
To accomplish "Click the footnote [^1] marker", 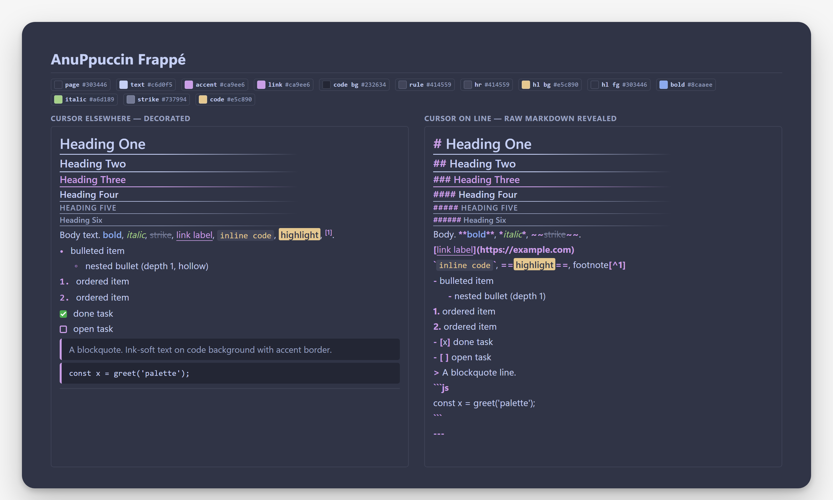I will (x=617, y=265).
